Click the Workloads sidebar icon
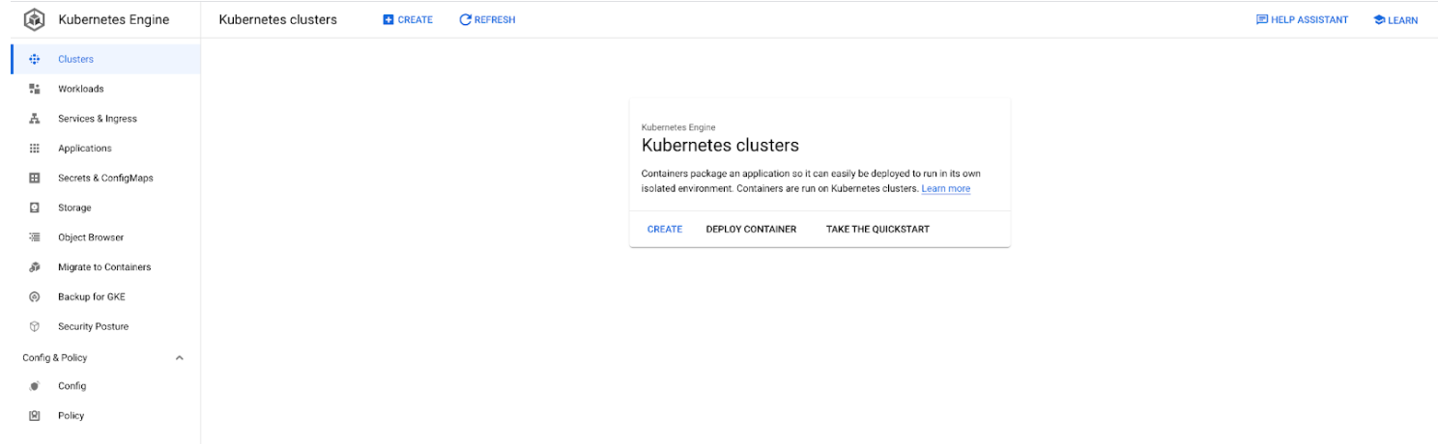 tap(34, 89)
